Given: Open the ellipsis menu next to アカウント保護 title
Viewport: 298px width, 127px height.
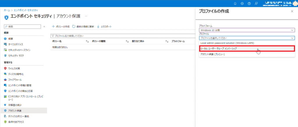Looking at the screenshot, I should pyautogui.click(x=86, y=16).
